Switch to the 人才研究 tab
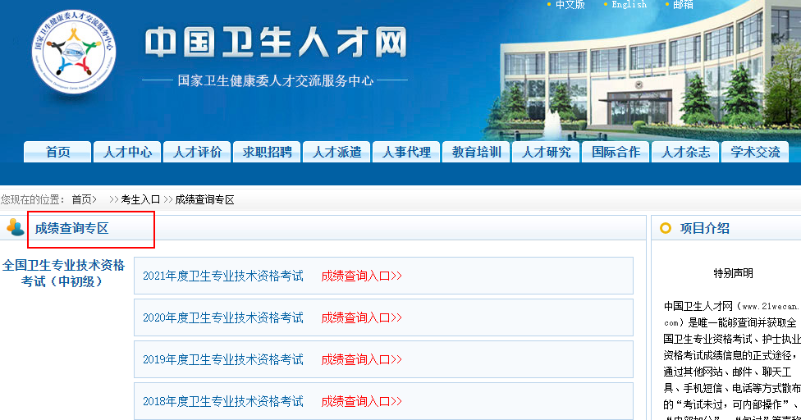Image resolution: width=801 pixels, height=420 pixels. tap(546, 153)
